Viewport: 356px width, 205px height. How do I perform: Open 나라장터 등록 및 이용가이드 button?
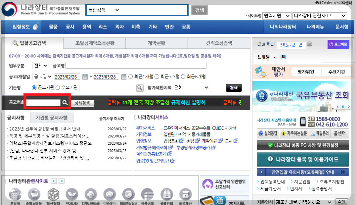tap(303, 159)
